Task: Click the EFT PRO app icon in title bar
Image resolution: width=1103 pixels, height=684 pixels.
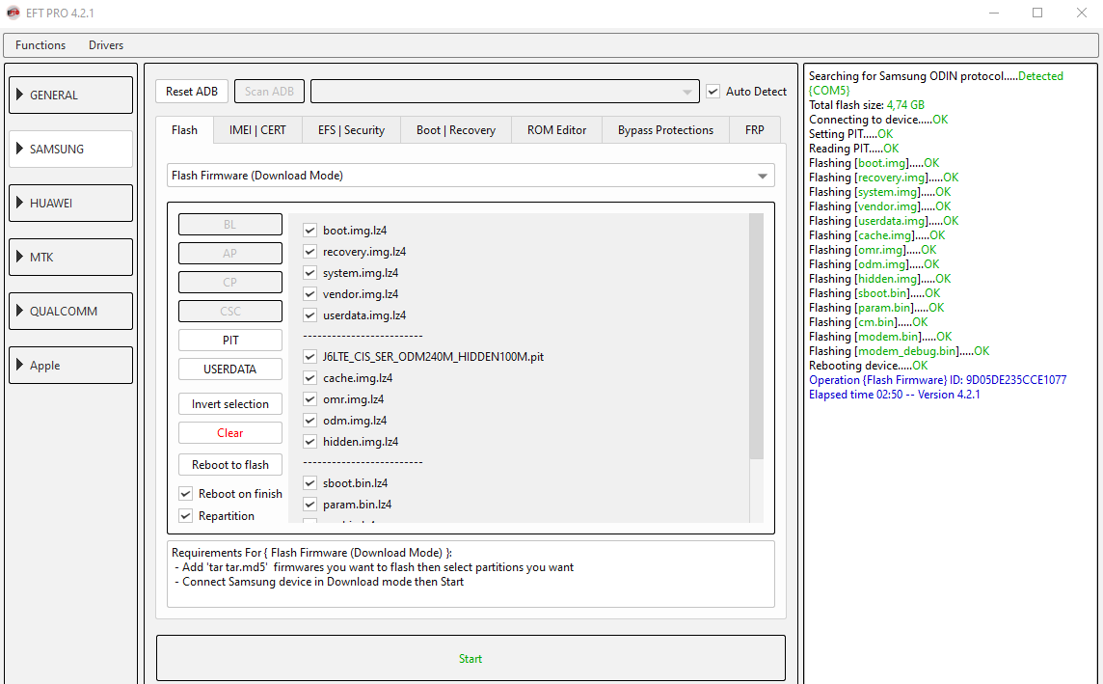Action: pos(13,13)
